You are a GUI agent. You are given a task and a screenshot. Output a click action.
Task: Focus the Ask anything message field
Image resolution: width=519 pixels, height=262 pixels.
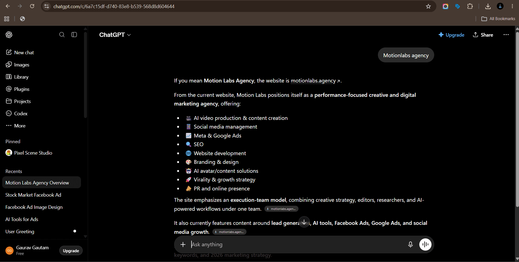(x=297, y=244)
